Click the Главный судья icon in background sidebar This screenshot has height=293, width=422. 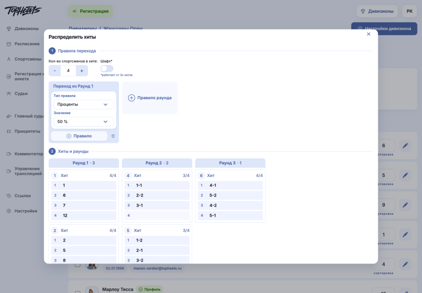click(x=9, y=116)
